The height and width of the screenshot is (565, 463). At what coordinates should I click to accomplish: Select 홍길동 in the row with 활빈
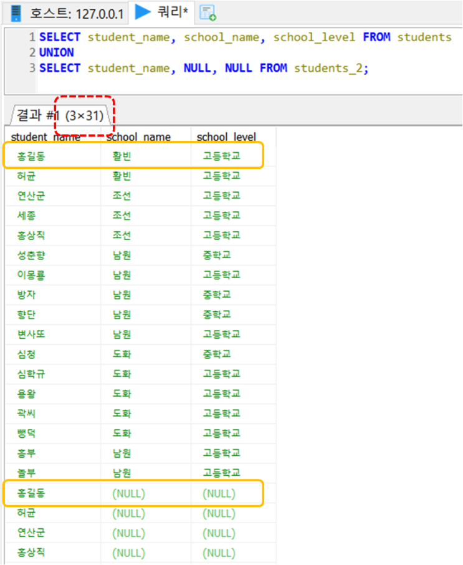(31, 156)
